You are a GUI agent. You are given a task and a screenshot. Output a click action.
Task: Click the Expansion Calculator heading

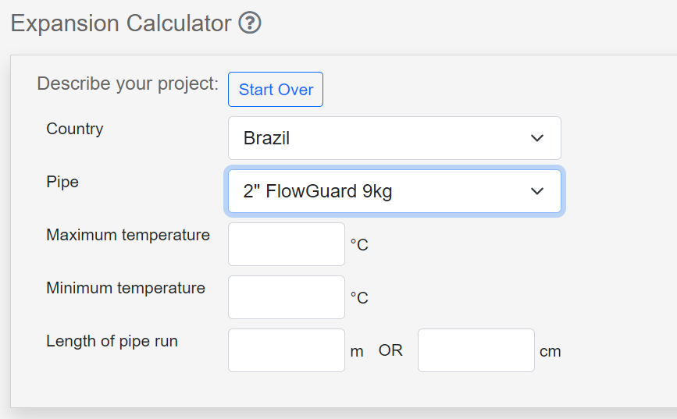pos(121,23)
